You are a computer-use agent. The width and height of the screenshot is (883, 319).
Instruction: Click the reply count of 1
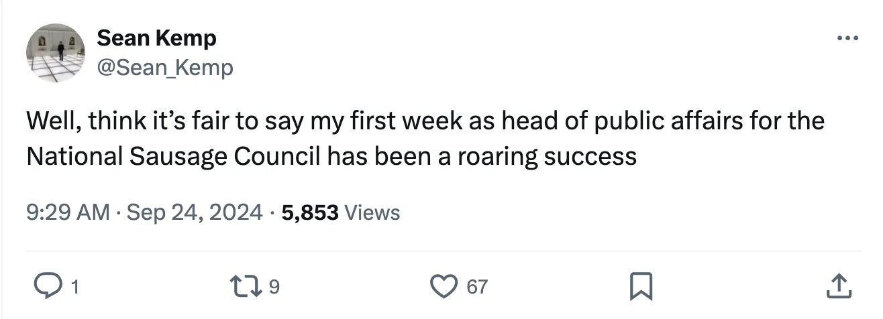74,288
